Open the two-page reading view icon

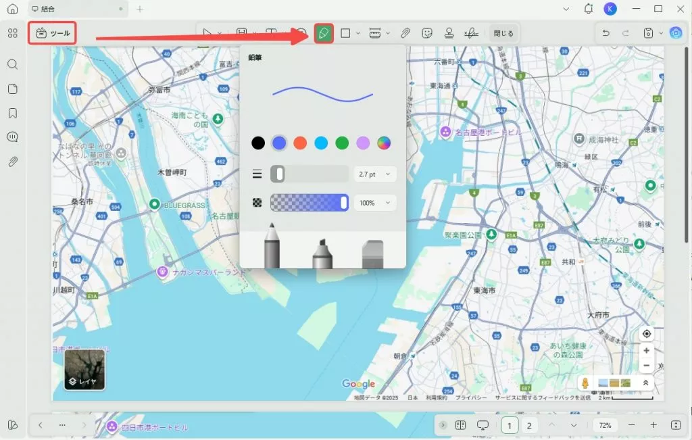coord(460,425)
